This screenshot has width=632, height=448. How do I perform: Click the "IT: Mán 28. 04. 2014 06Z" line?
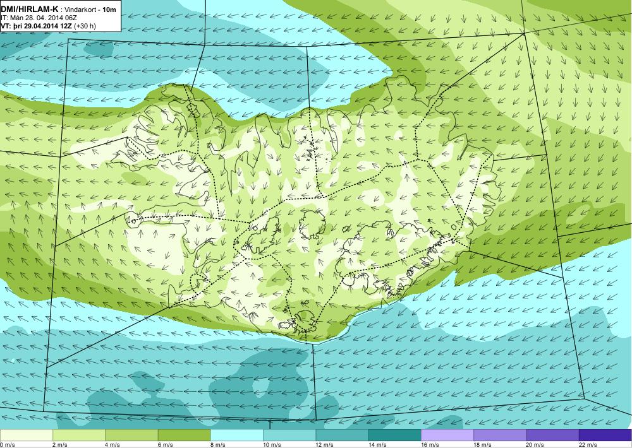(x=39, y=18)
